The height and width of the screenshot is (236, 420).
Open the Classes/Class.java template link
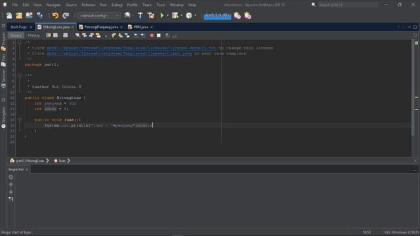coord(119,54)
